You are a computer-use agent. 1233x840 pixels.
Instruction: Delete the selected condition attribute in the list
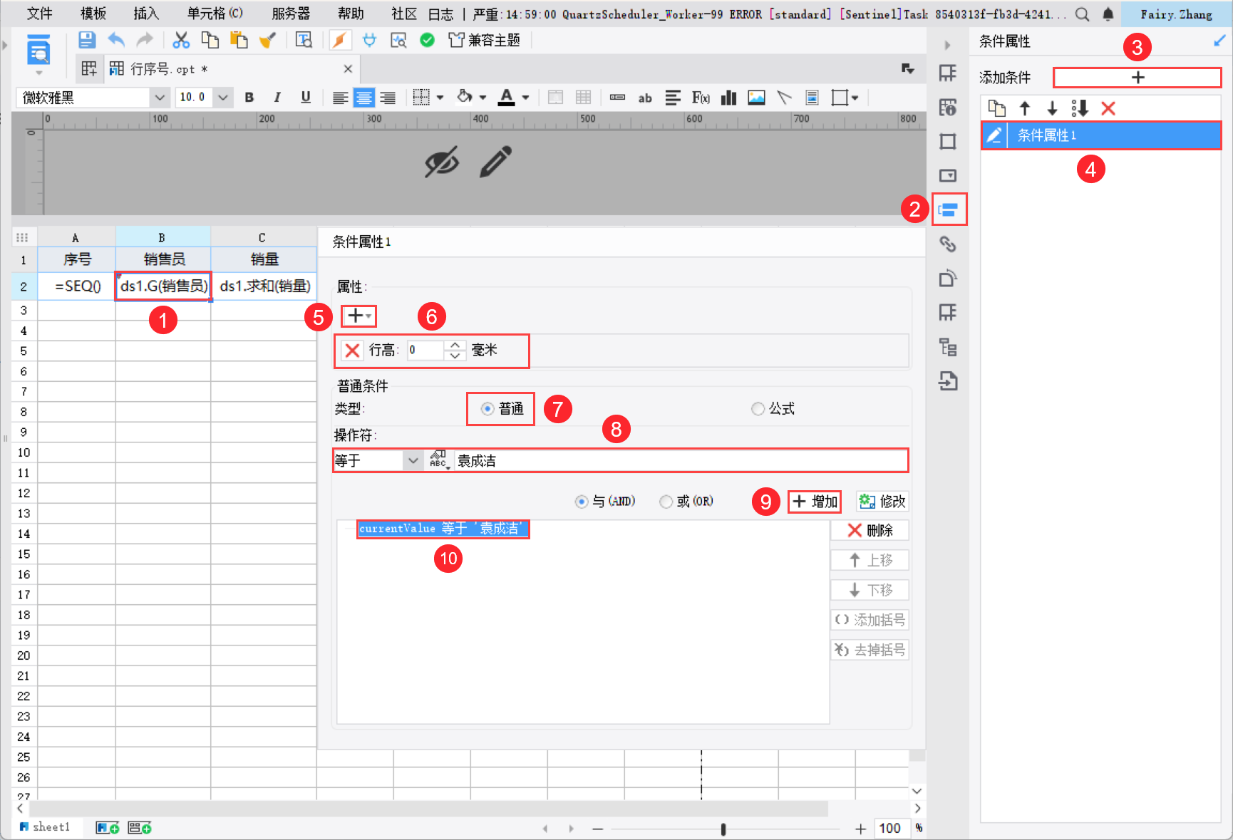(x=1108, y=108)
